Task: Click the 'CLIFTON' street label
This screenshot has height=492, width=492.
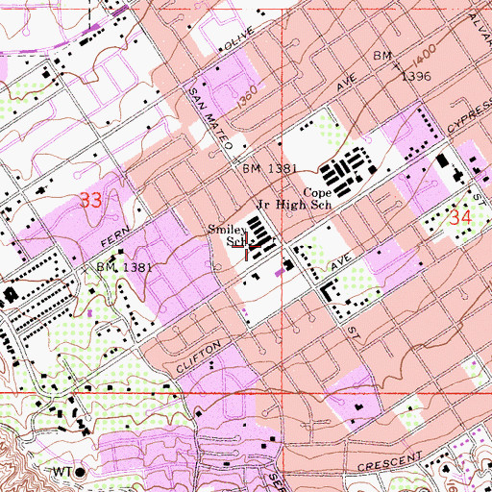Action: click(x=199, y=357)
